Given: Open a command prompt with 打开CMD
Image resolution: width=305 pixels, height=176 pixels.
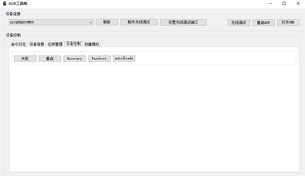Looking at the screenshot, I should tap(288, 22).
